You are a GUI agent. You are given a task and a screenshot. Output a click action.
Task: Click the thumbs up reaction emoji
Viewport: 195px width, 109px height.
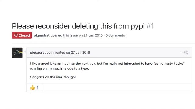pyautogui.click(x=33, y=88)
